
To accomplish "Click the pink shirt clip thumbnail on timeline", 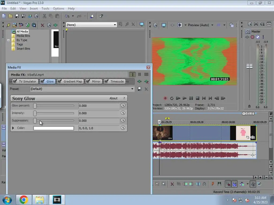I will 243,133.
